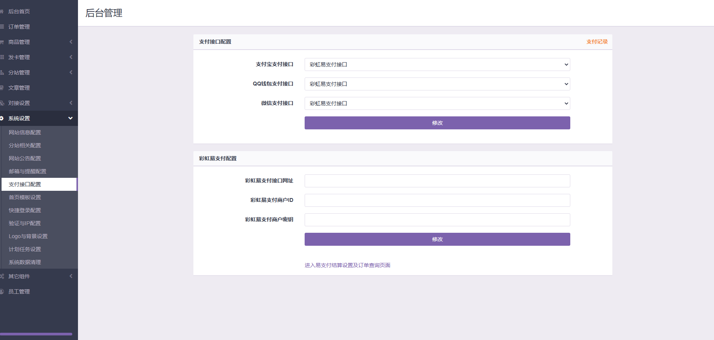714x340 pixels.
Task: Focus the 彩虹易支付商户ID input field
Action: point(437,200)
